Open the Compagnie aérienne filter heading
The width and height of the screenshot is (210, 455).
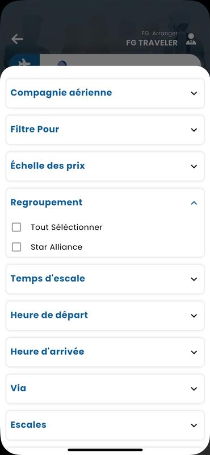click(x=61, y=93)
